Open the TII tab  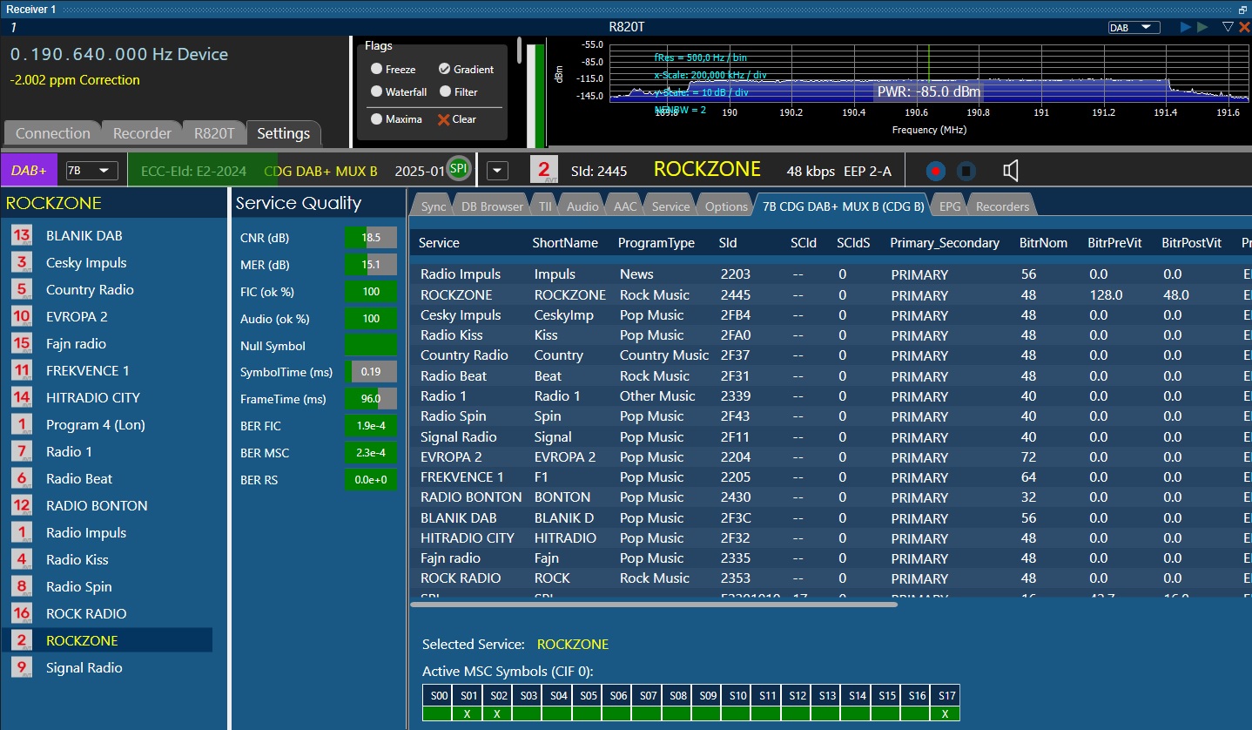pyautogui.click(x=545, y=206)
